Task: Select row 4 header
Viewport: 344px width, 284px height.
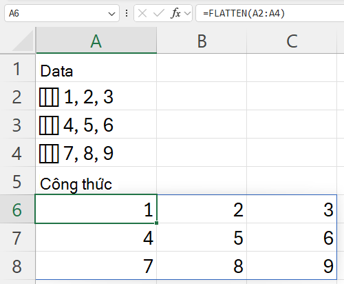Action: click(17, 152)
